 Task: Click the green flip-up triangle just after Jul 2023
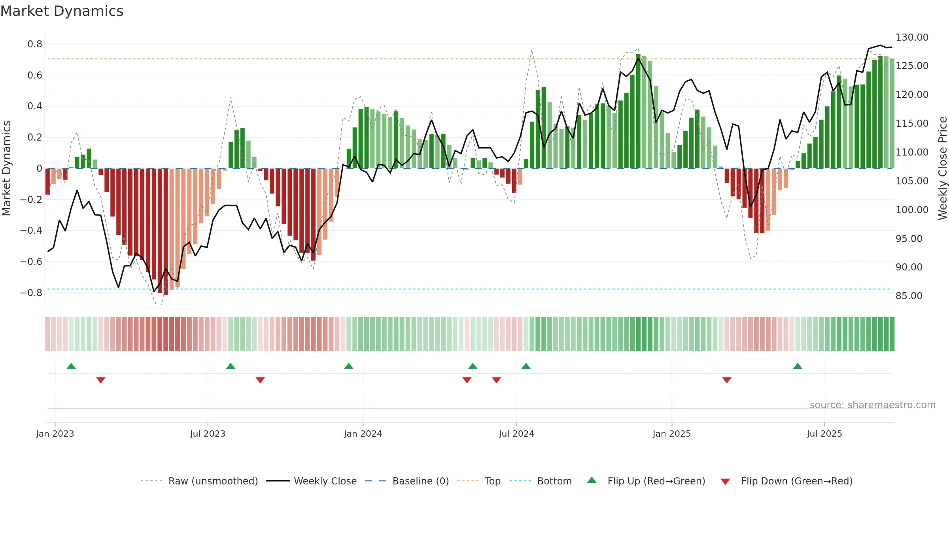pyautogui.click(x=231, y=366)
